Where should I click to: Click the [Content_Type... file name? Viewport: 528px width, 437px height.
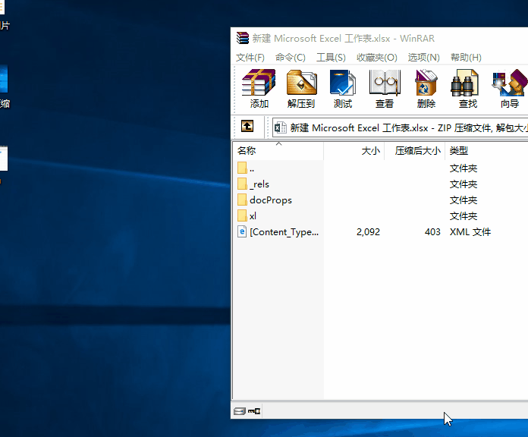[x=284, y=232]
